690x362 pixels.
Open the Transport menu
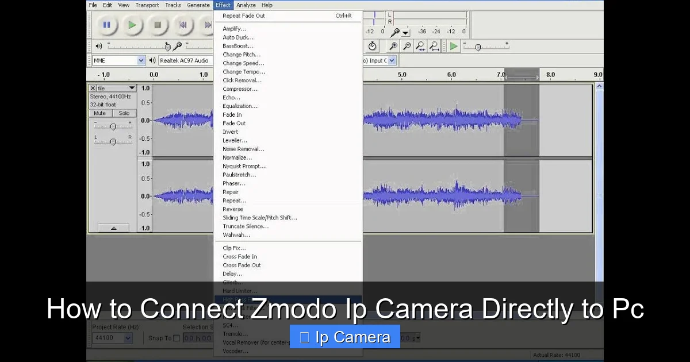click(x=147, y=5)
